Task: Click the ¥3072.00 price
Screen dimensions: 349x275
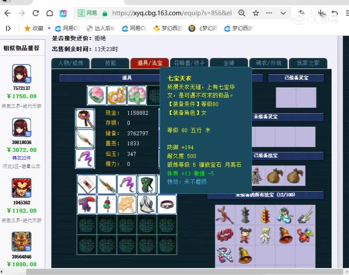Action: (x=21, y=150)
